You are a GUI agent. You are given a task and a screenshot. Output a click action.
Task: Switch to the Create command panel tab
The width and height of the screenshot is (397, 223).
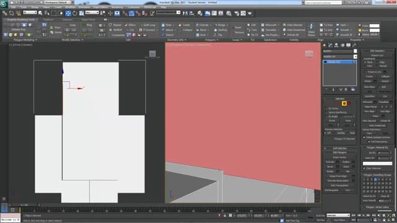tap(324, 45)
